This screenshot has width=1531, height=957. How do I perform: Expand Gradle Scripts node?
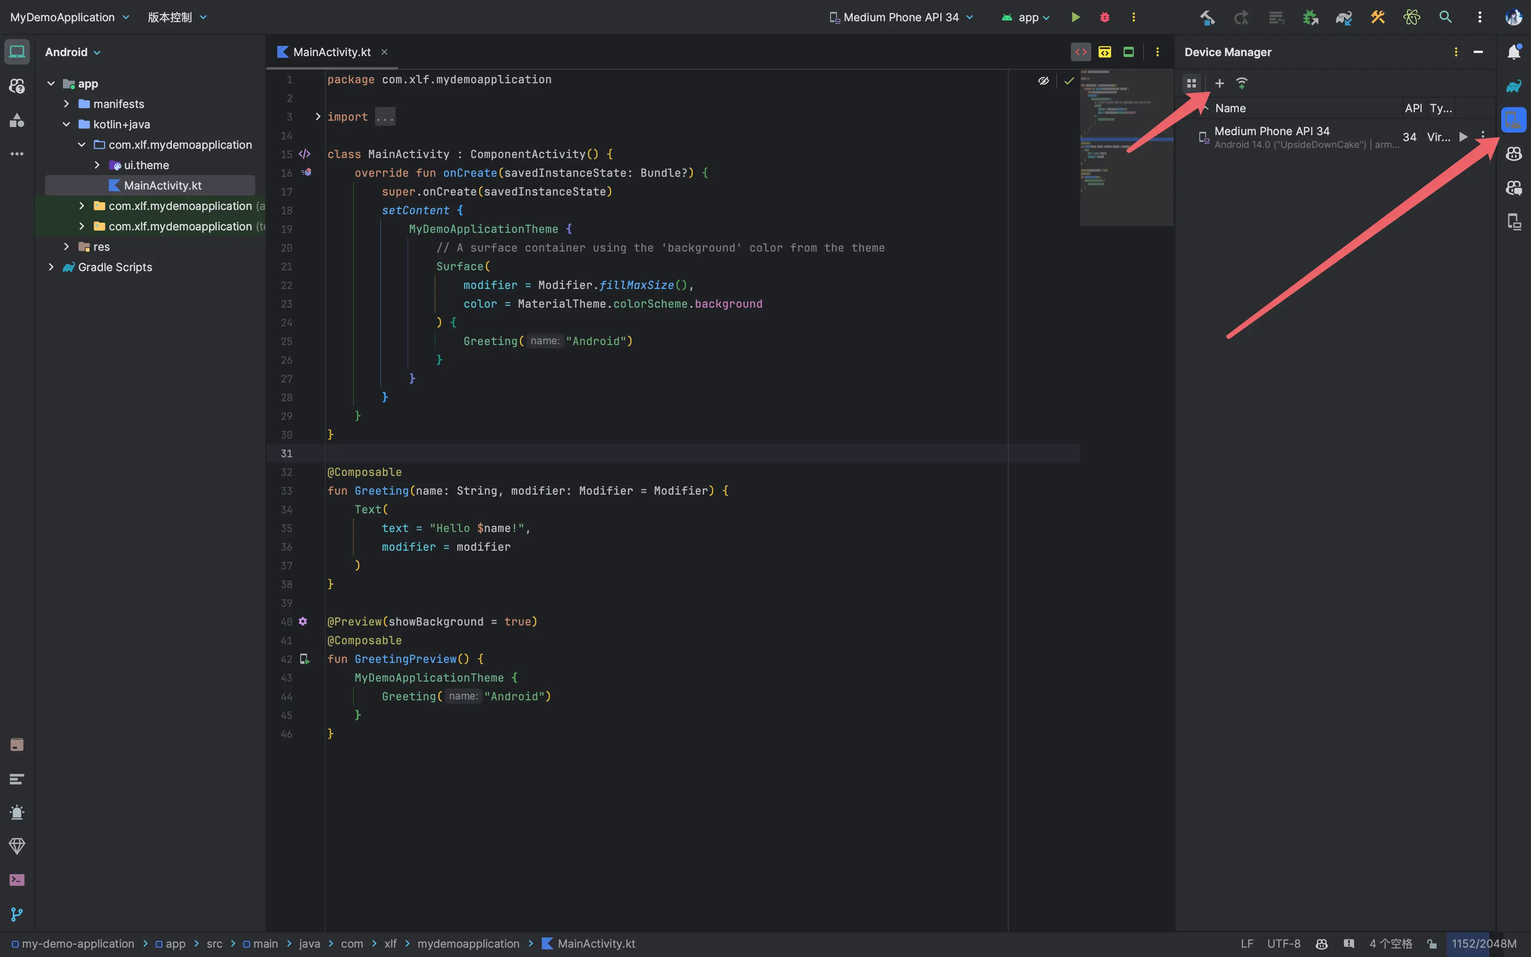click(x=51, y=267)
